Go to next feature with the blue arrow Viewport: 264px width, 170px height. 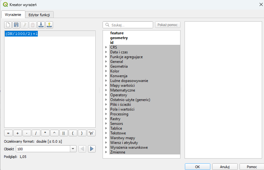pyautogui.click(x=92, y=149)
